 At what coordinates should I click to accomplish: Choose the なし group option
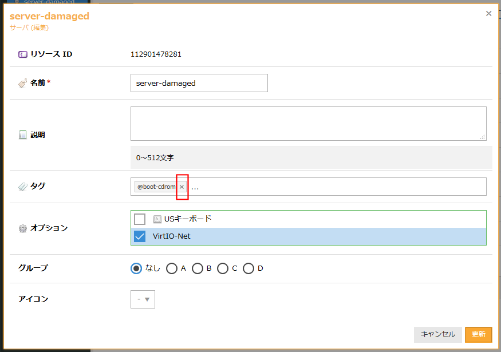136,268
